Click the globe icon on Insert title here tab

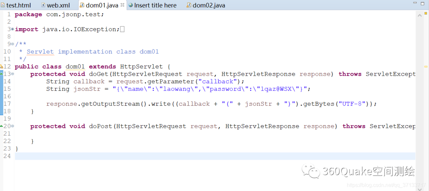point(130,5)
